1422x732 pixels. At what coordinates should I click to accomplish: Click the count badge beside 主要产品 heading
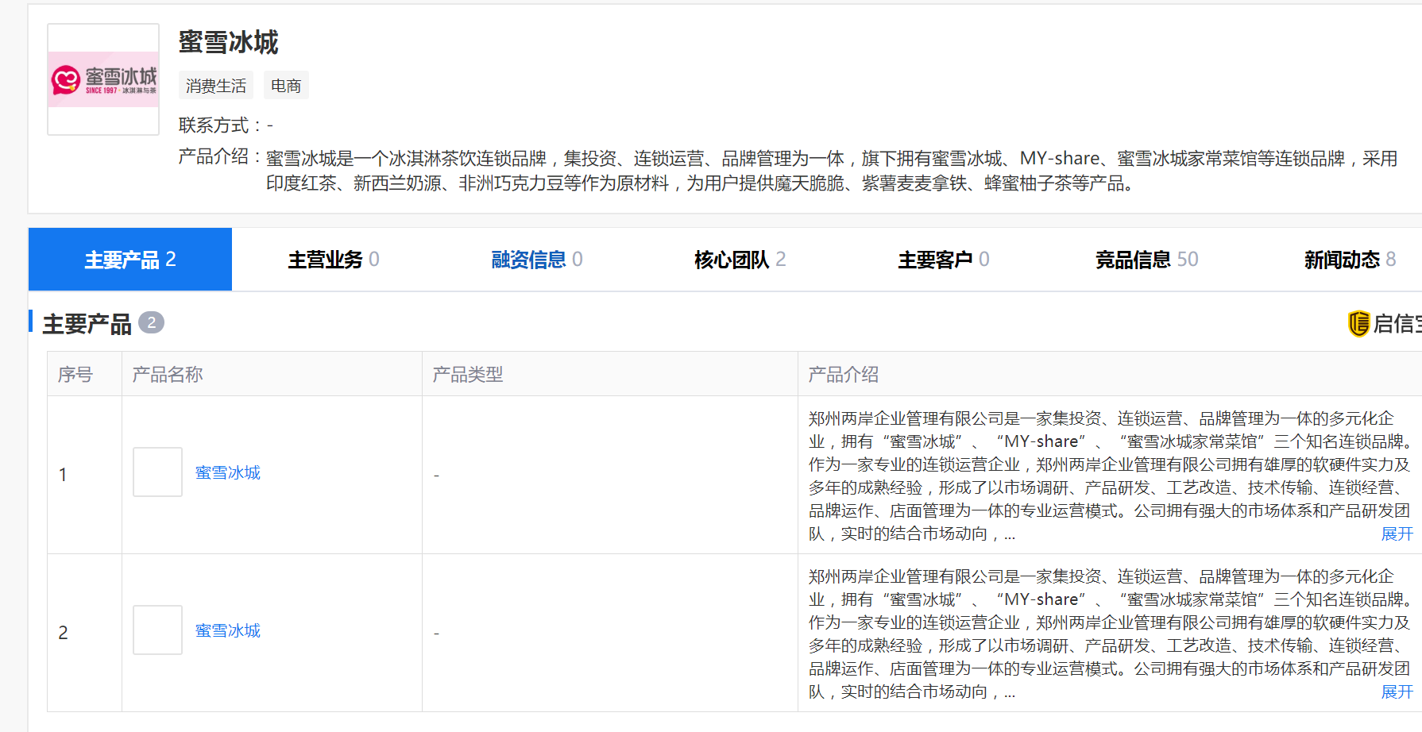click(x=151, y=323)
